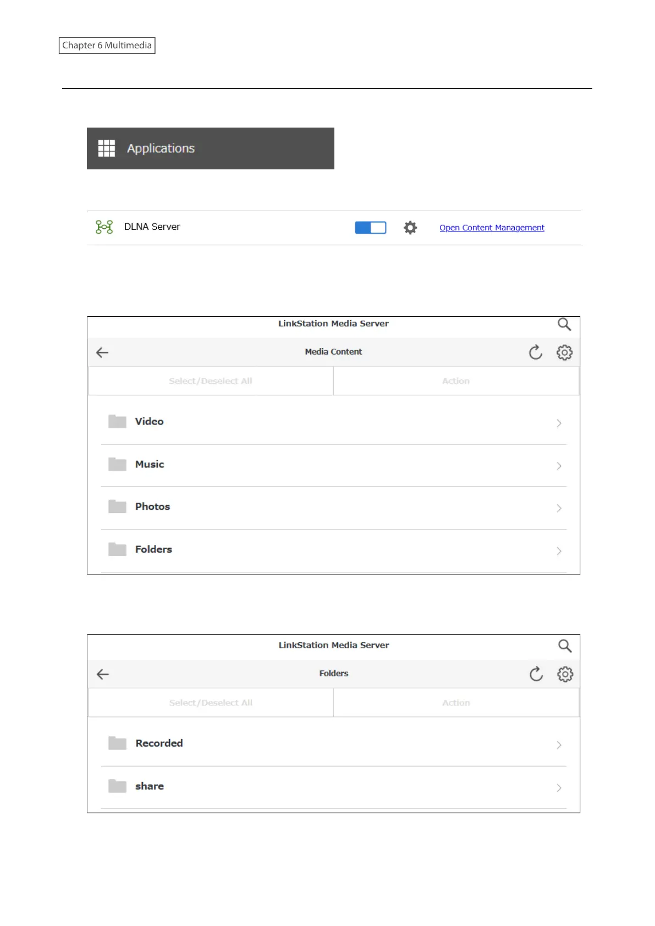
Task: Click the Applications grid icon
Action: (106, 148)
